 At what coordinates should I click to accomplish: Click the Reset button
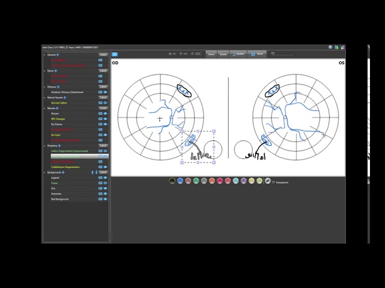point(257,54)
